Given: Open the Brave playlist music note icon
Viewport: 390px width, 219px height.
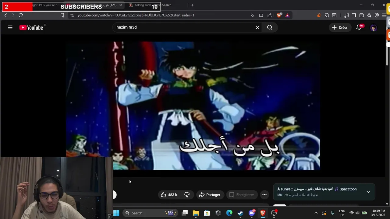Looking at the screenshot, I should pos(346,15).
